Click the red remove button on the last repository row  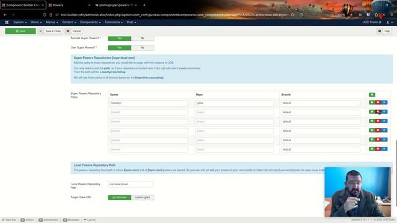pyautogui.click(x=378, y=149)
